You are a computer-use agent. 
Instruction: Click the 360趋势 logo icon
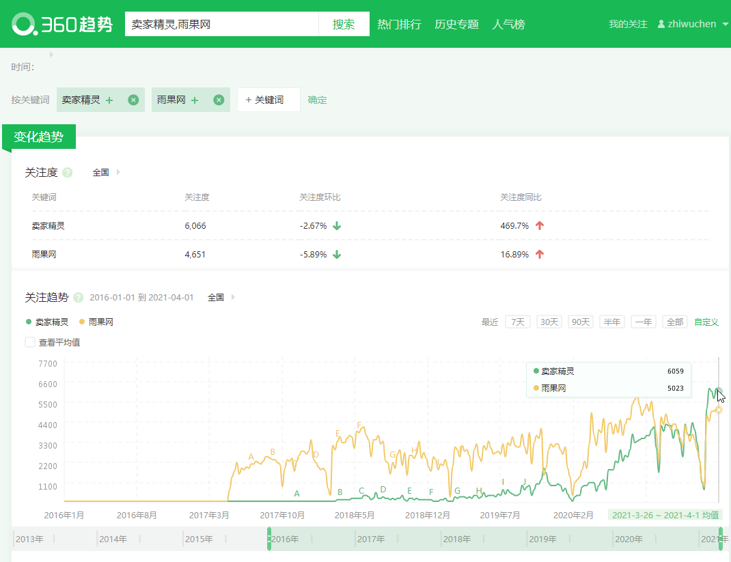point(24,25)
